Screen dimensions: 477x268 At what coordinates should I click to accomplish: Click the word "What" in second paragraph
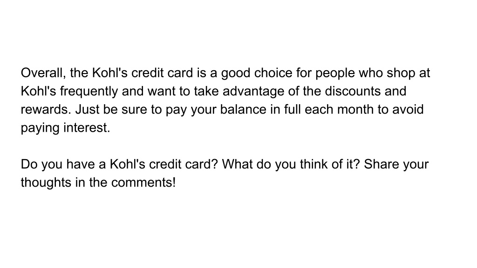(x=237, y=164)
